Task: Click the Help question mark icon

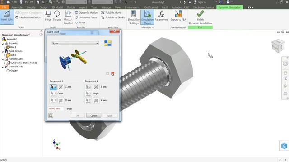Action: coord(228,2)
